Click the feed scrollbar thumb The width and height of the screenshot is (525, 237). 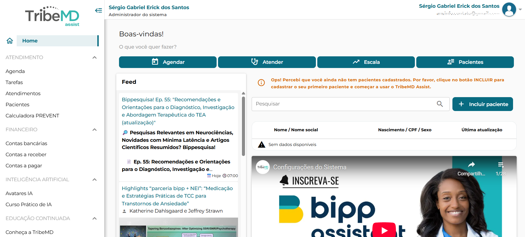coord(243,126)
